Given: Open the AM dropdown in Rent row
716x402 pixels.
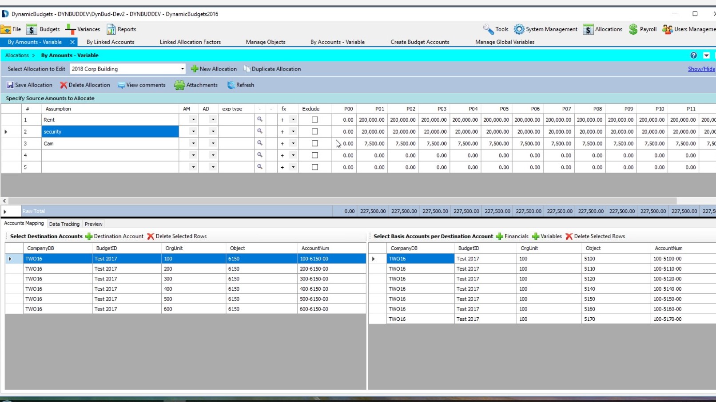Looking at the screenshot, I should click(x=193, y=120).
